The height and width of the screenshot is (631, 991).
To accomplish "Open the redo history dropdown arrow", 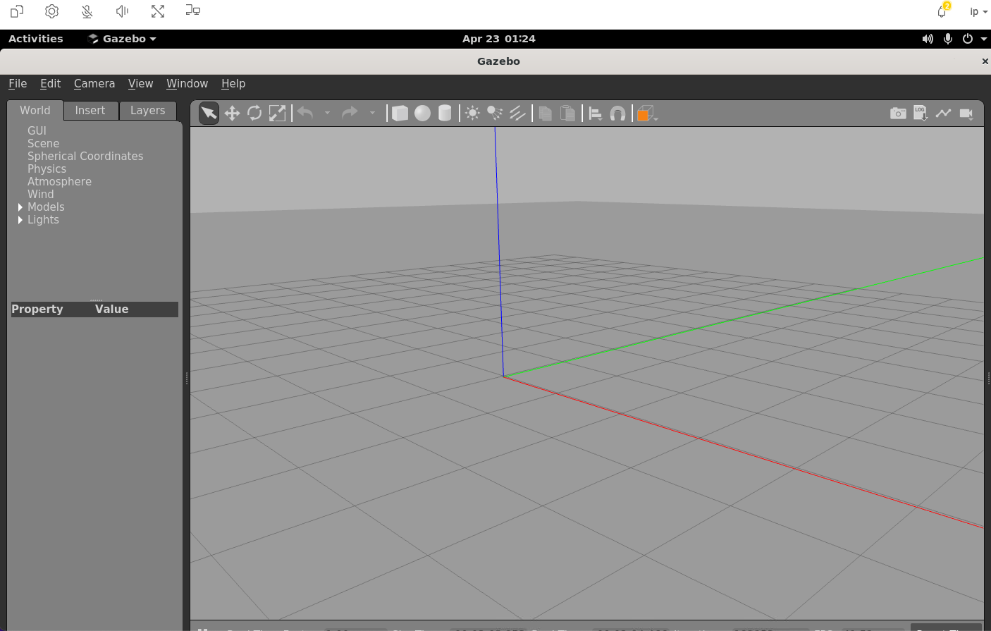I will point(372,113).
